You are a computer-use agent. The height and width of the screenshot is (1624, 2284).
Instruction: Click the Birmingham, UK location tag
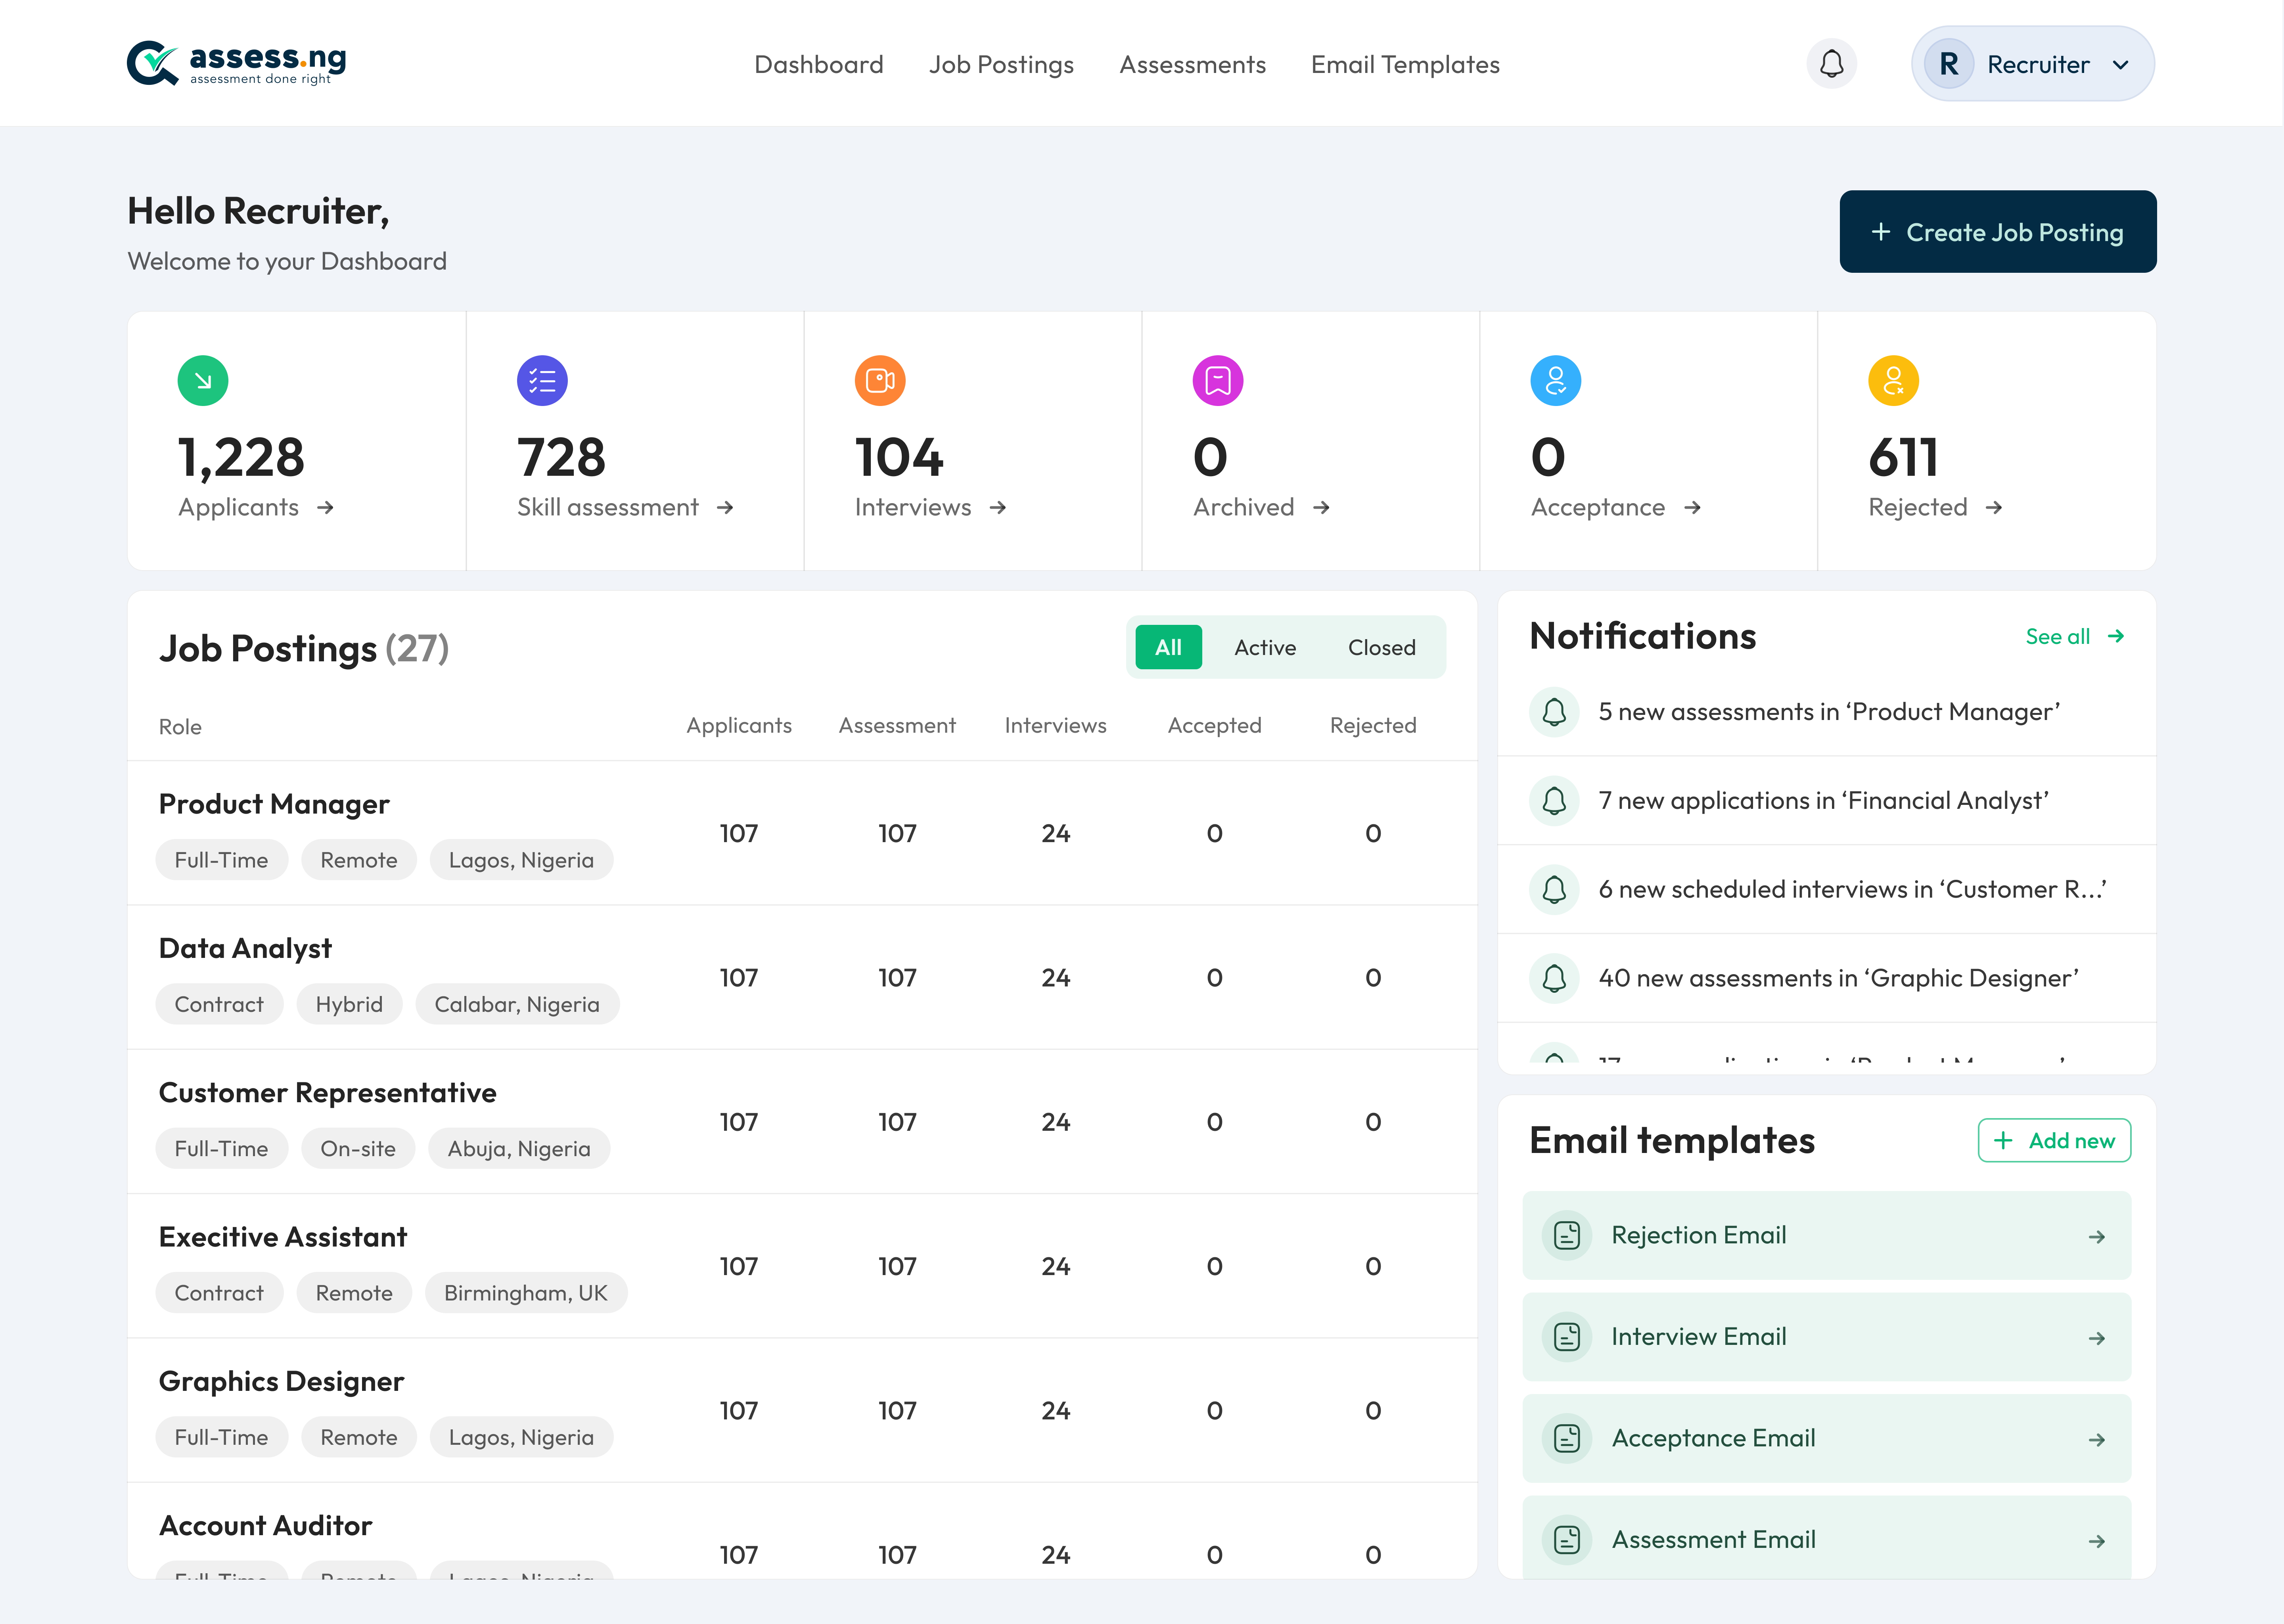coord(526,1293)
